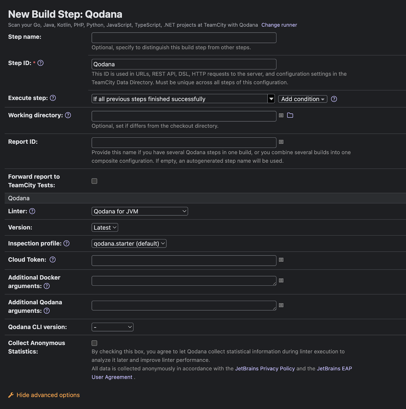Click help icon beside Add condition

(334, 99)
